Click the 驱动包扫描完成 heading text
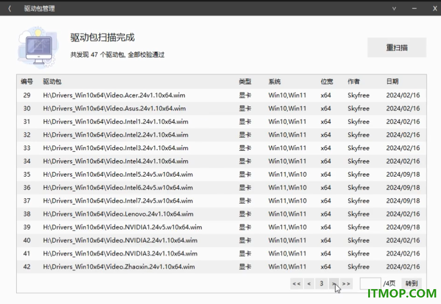441x304 pixels. 103,38
